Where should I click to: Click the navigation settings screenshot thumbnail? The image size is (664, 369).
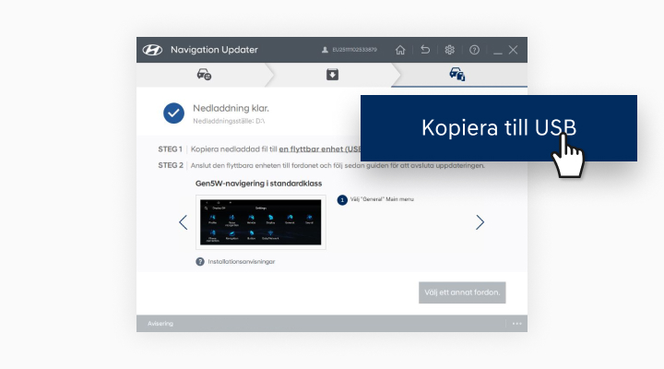[x=260, y=222]
